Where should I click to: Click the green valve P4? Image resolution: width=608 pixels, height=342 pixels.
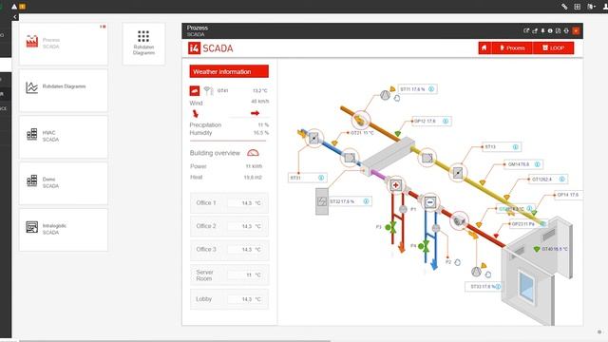pos(425,246)
